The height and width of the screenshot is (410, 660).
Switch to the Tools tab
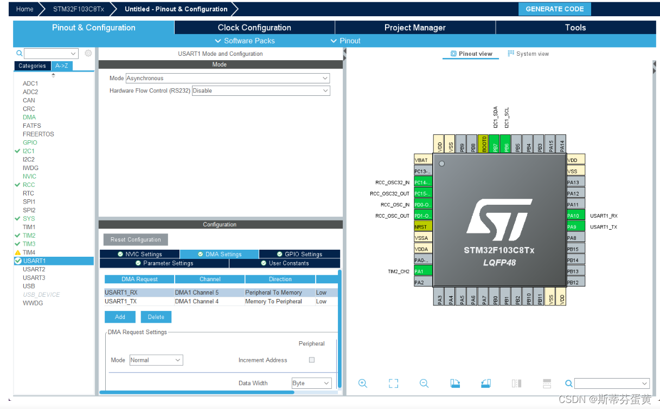pos(575,28)
